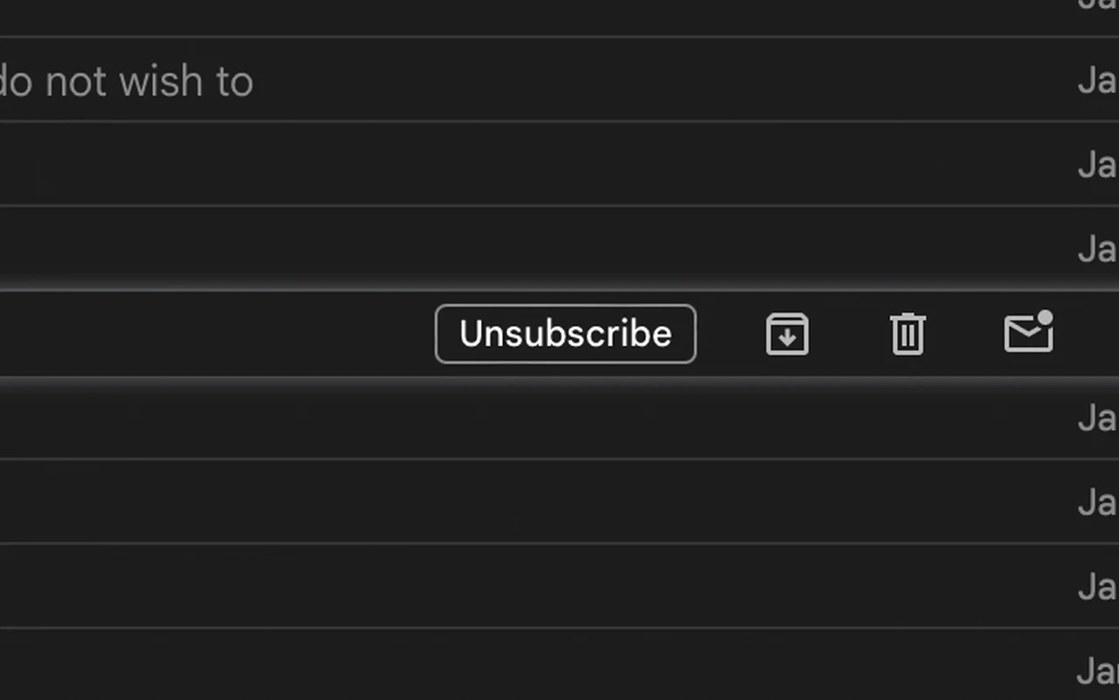1119x700 pixels.
Task: Click the date on row above highlighted email
Action: point(1098,250)
